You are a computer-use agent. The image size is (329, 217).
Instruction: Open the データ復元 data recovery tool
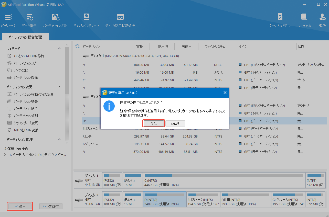tap(29, 20)
